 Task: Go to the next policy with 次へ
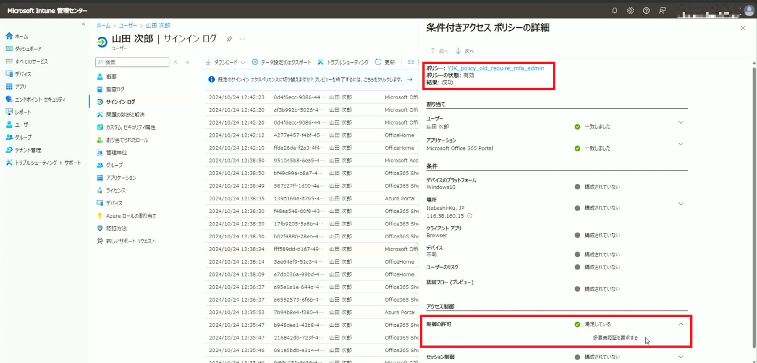[465, 51]
